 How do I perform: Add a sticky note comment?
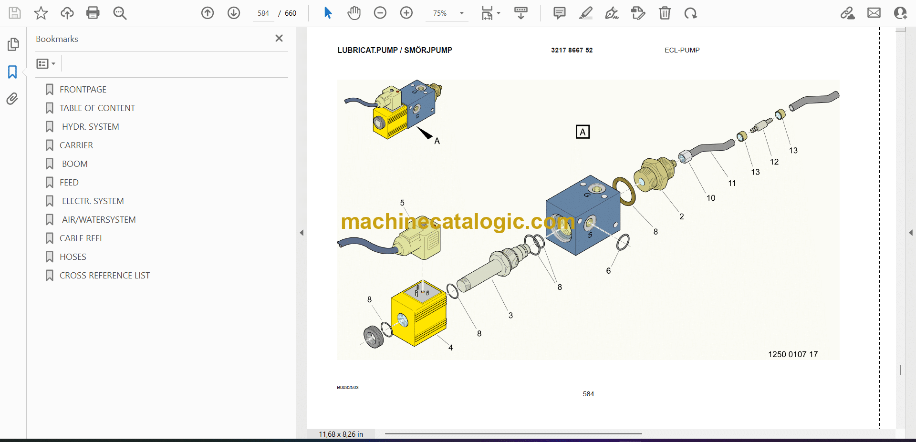tap(559, 13)
